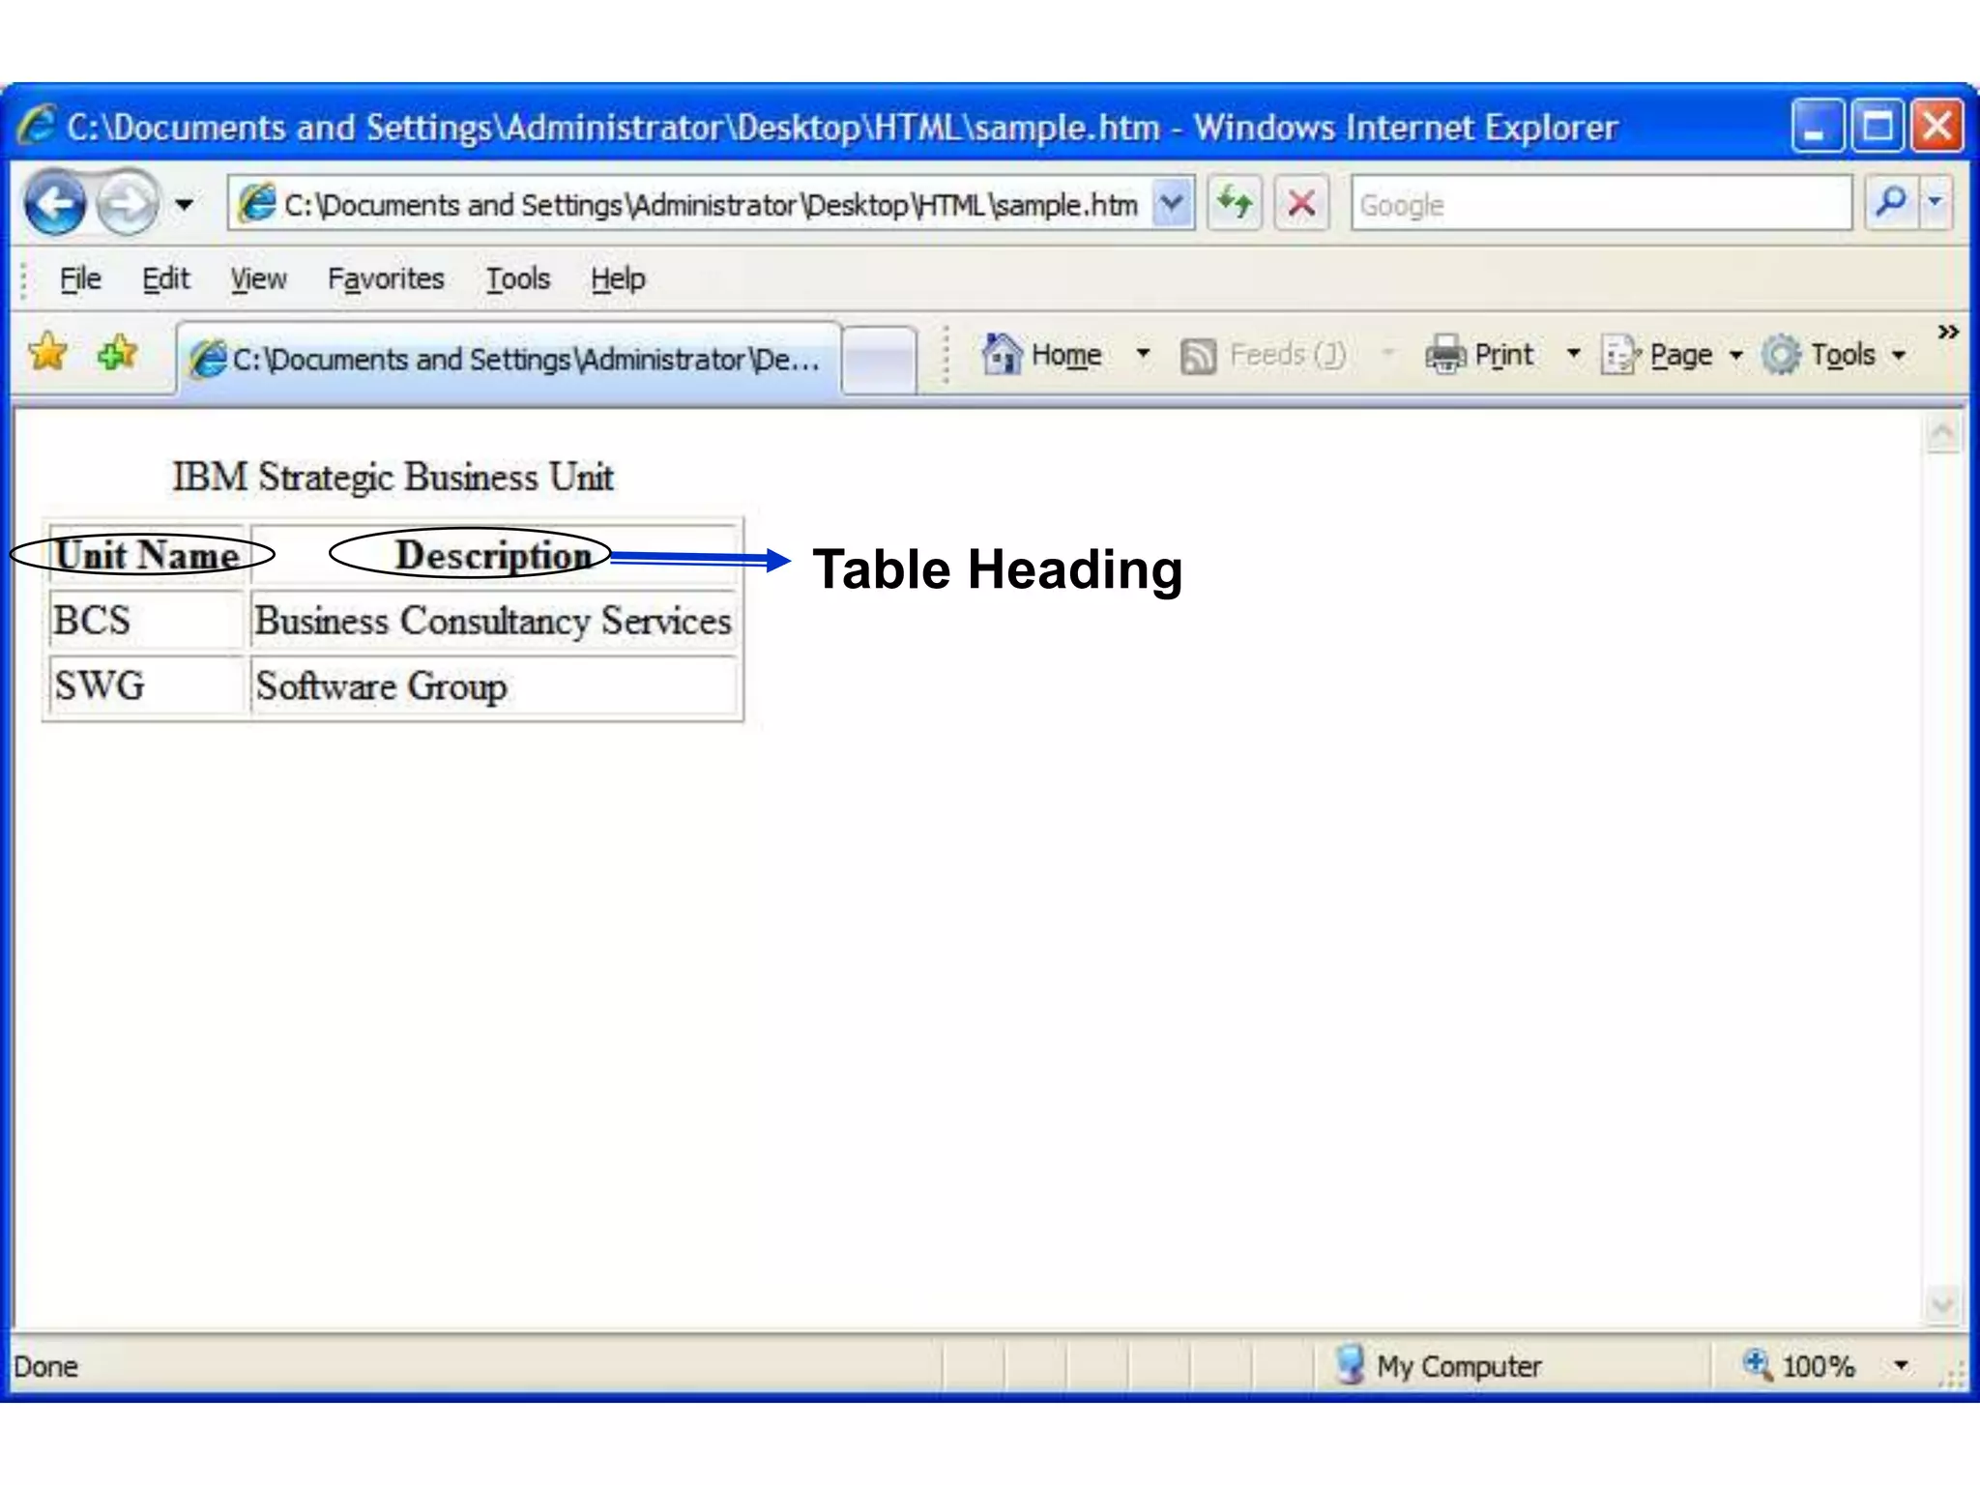1980x1485 pixels.
Task: Open the Tools menu in menu bar
Action: coord(518,279)
